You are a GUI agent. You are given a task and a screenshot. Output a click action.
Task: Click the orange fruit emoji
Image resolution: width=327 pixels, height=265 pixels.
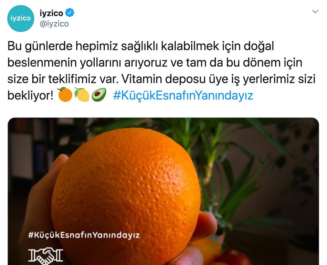[65, 95]
